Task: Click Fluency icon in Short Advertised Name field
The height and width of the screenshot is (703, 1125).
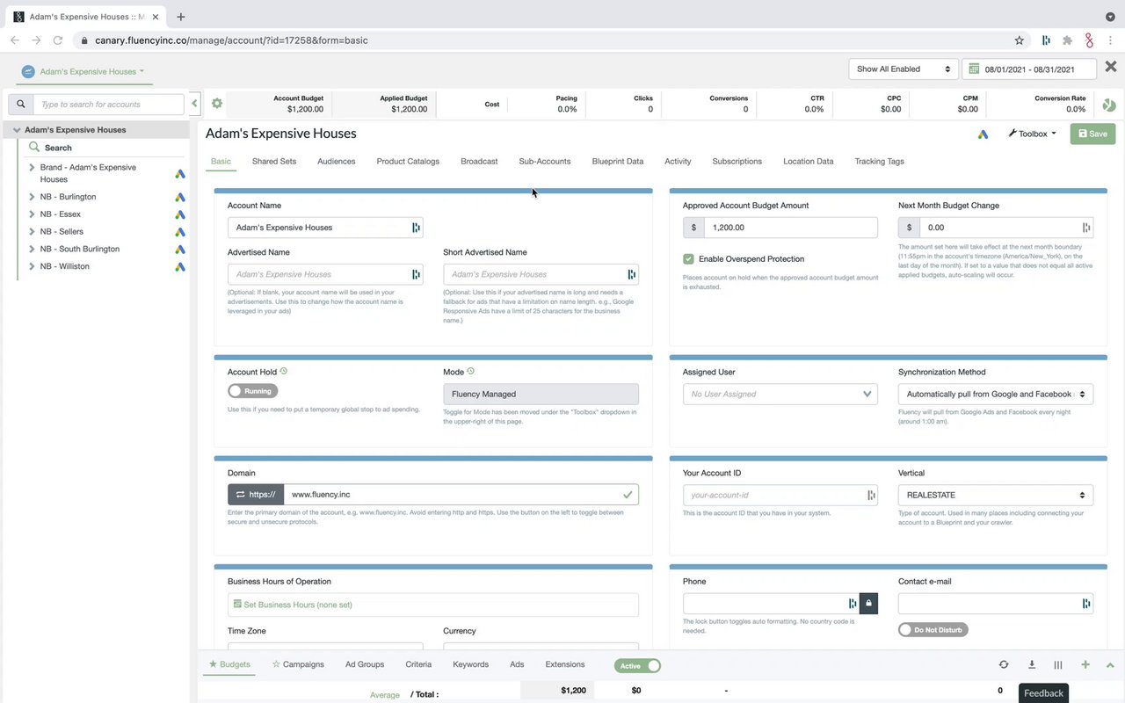Action: click(x=631, y=274)
